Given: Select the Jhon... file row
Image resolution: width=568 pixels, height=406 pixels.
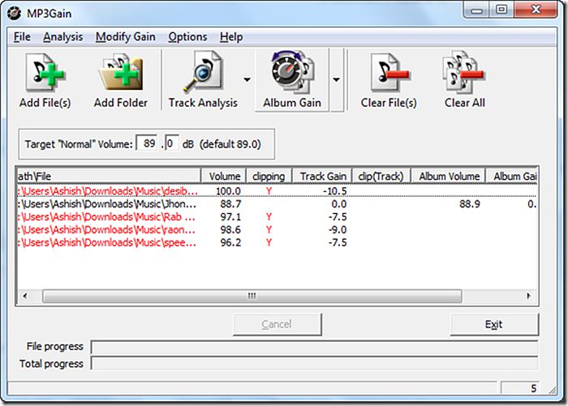Looking at the screenshot, I should point(278,204).
